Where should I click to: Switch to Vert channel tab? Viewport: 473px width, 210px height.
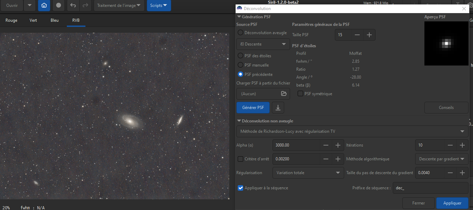[x=33, y=20]
